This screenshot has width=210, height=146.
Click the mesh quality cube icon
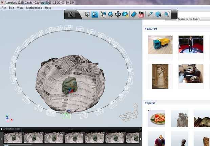[x=158, y=14]
